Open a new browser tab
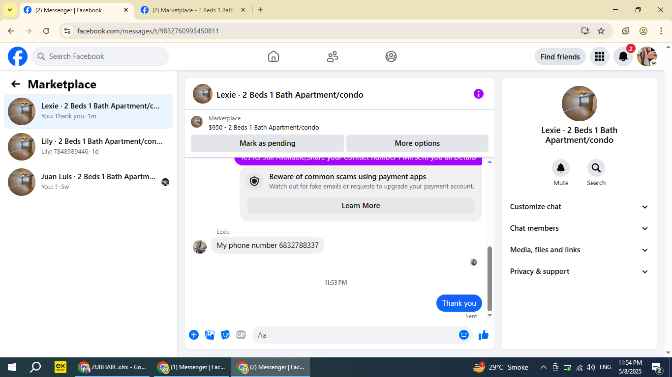The height and width of the screenshot is (377, 672). coord(261,10)
